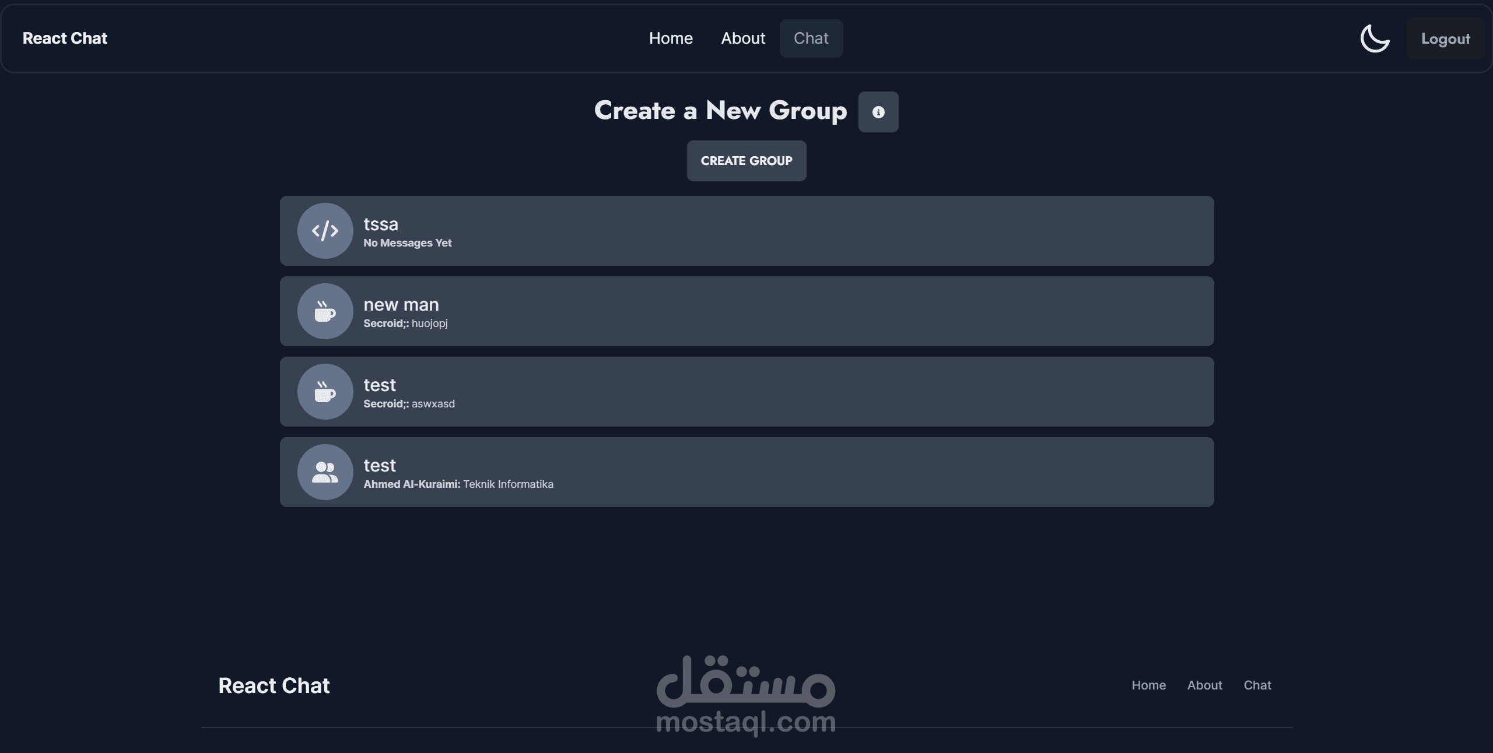Click the code brackets avatar of tssa group
Screen dimensions: 1493x753
coord(325,231)
